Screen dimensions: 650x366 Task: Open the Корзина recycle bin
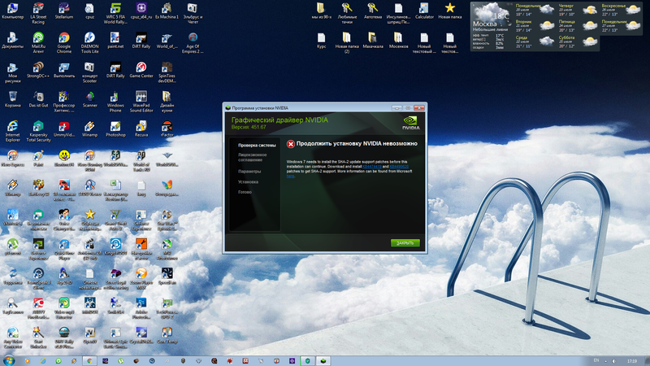(x=12, y=99)
